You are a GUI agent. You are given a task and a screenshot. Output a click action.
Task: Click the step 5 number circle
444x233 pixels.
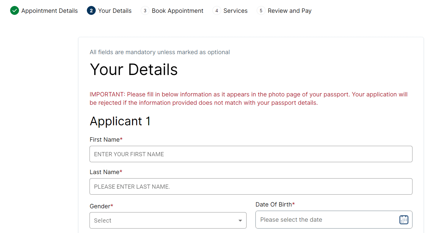tap(261, 11)
